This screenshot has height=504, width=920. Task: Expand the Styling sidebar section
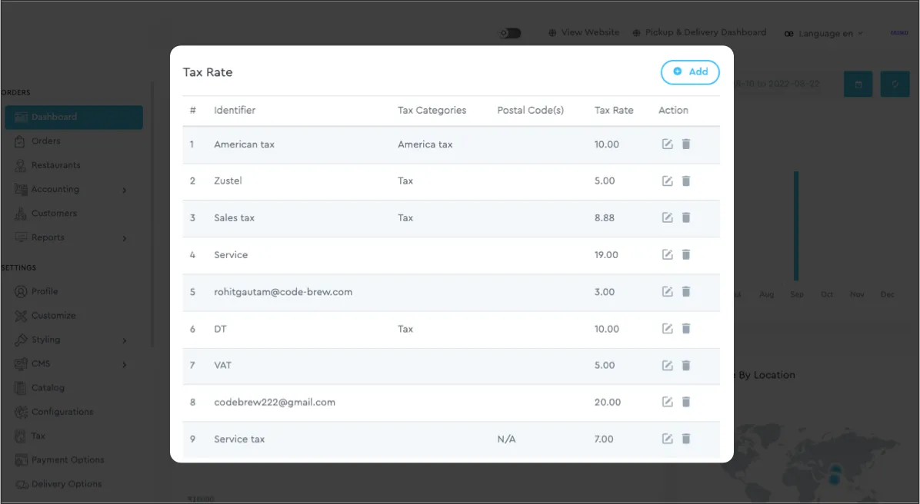(x=69, y=340)
